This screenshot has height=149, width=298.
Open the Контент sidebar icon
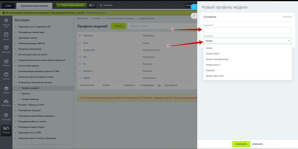pyautogui.click(x=6, y=36)
